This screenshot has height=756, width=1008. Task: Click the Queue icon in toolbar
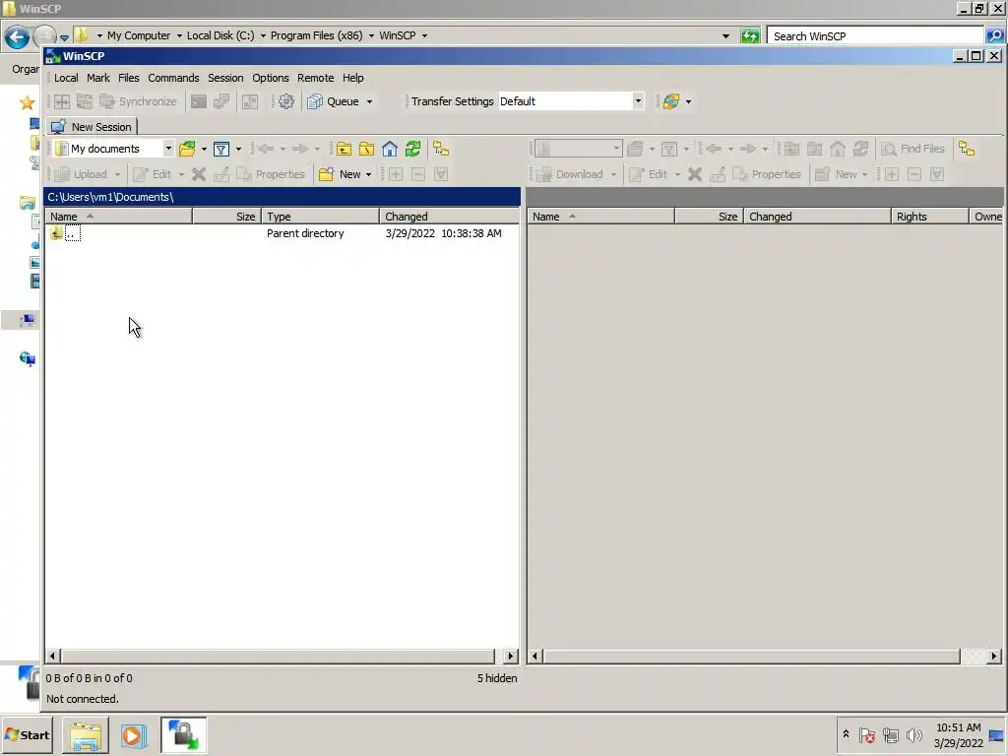coord(315,101)
